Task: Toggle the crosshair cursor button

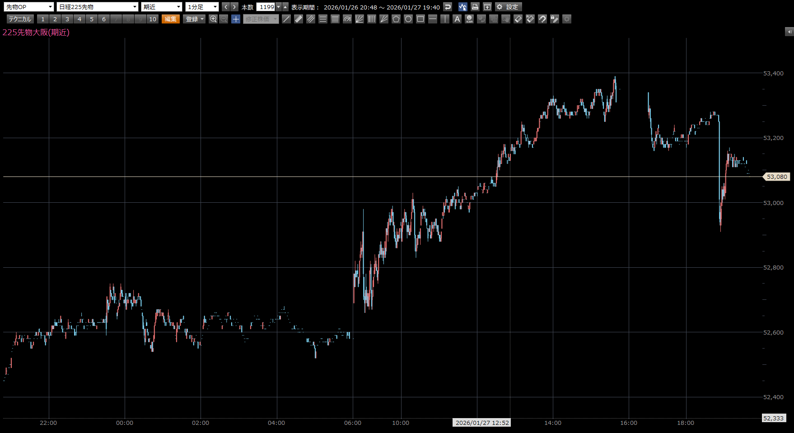Action: click(236, 19)
